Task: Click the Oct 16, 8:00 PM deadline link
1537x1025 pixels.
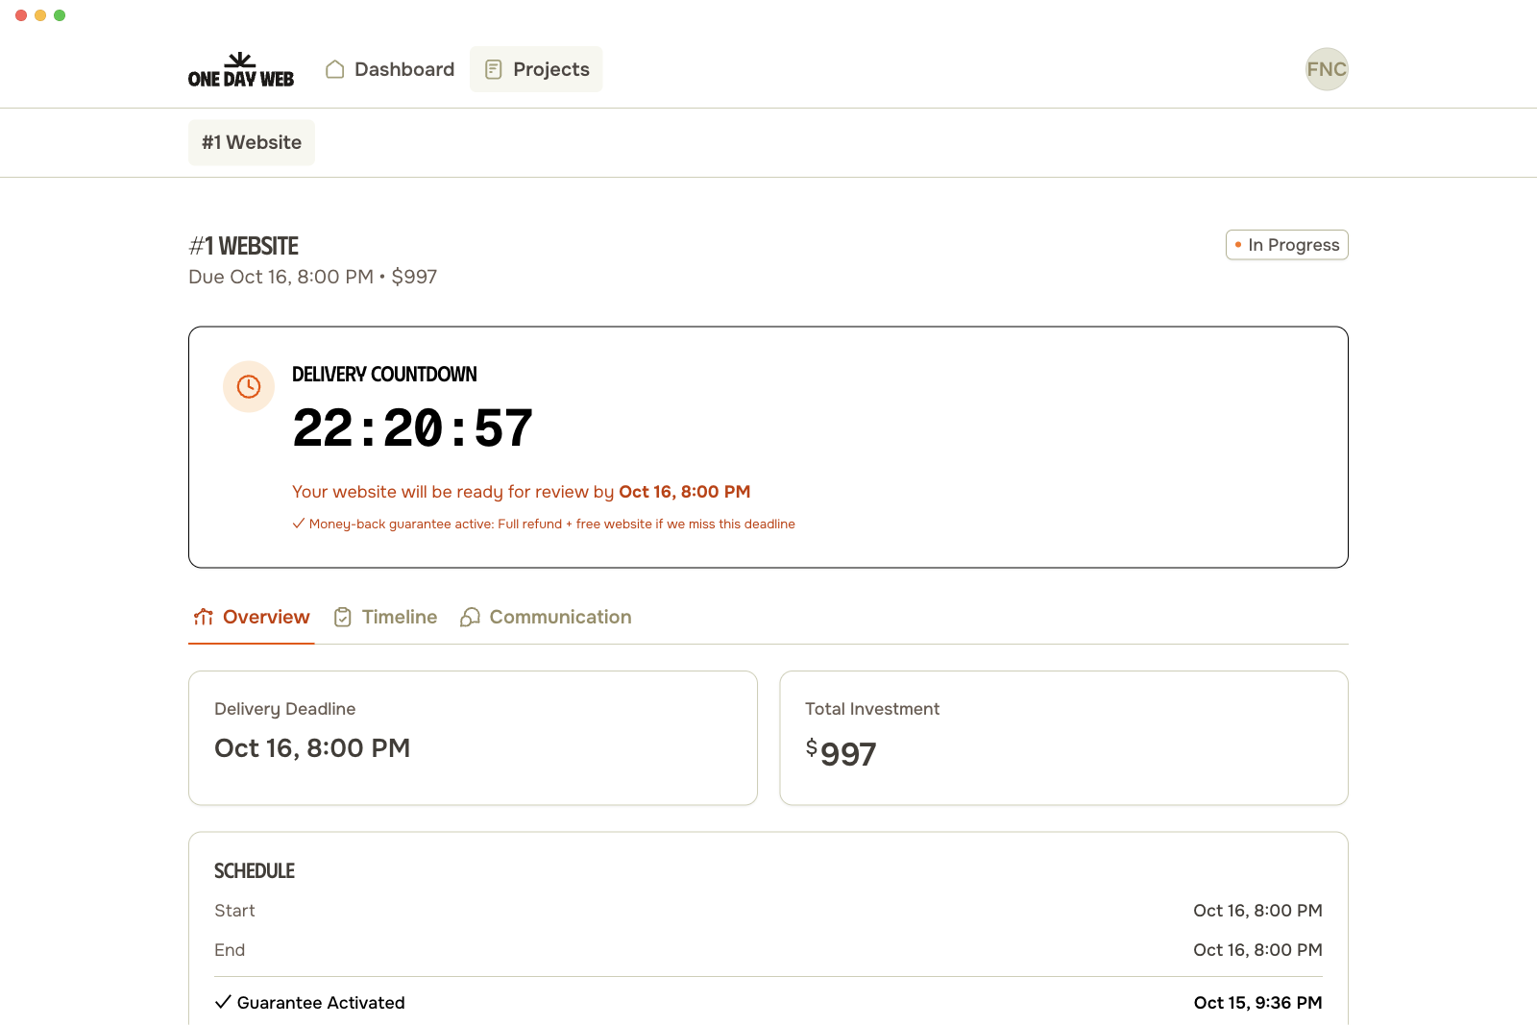Action: click(684, 491)
